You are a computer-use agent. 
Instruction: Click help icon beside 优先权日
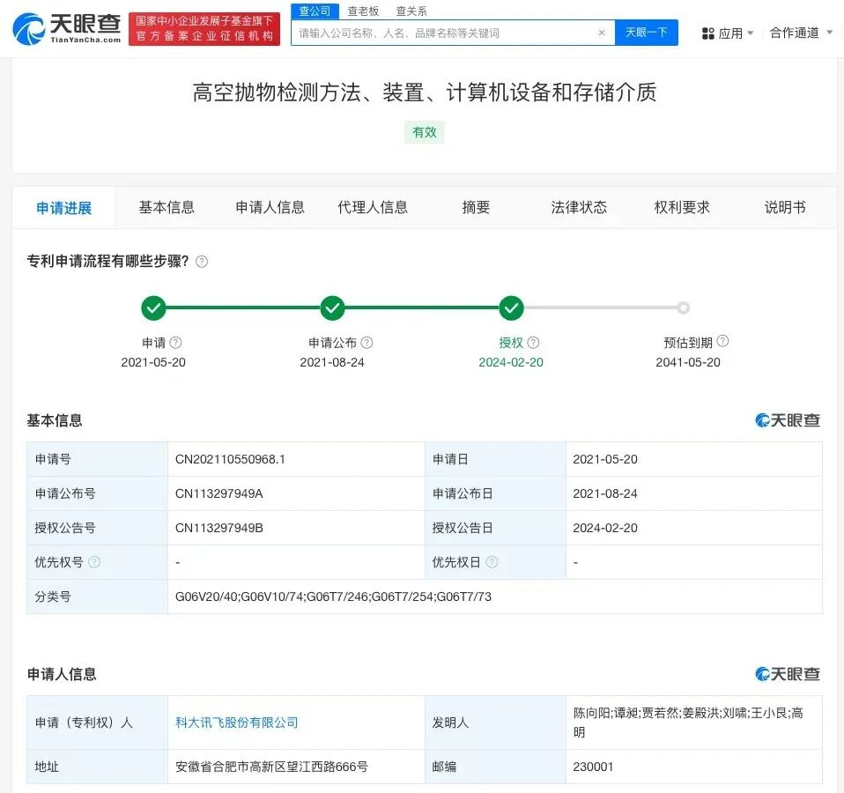coord(492,562)
